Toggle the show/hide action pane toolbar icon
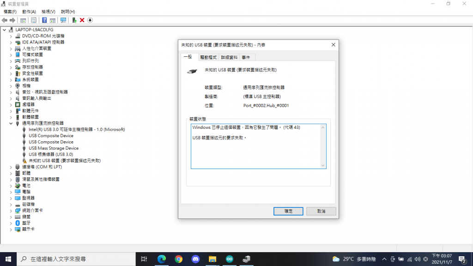Screen dimensions: 473x266 click(53, 20)
